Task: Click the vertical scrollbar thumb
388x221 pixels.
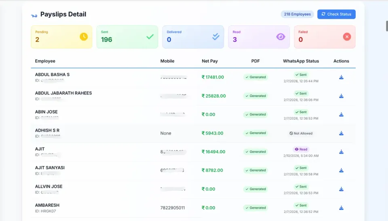Action: (x=387, y=26)
